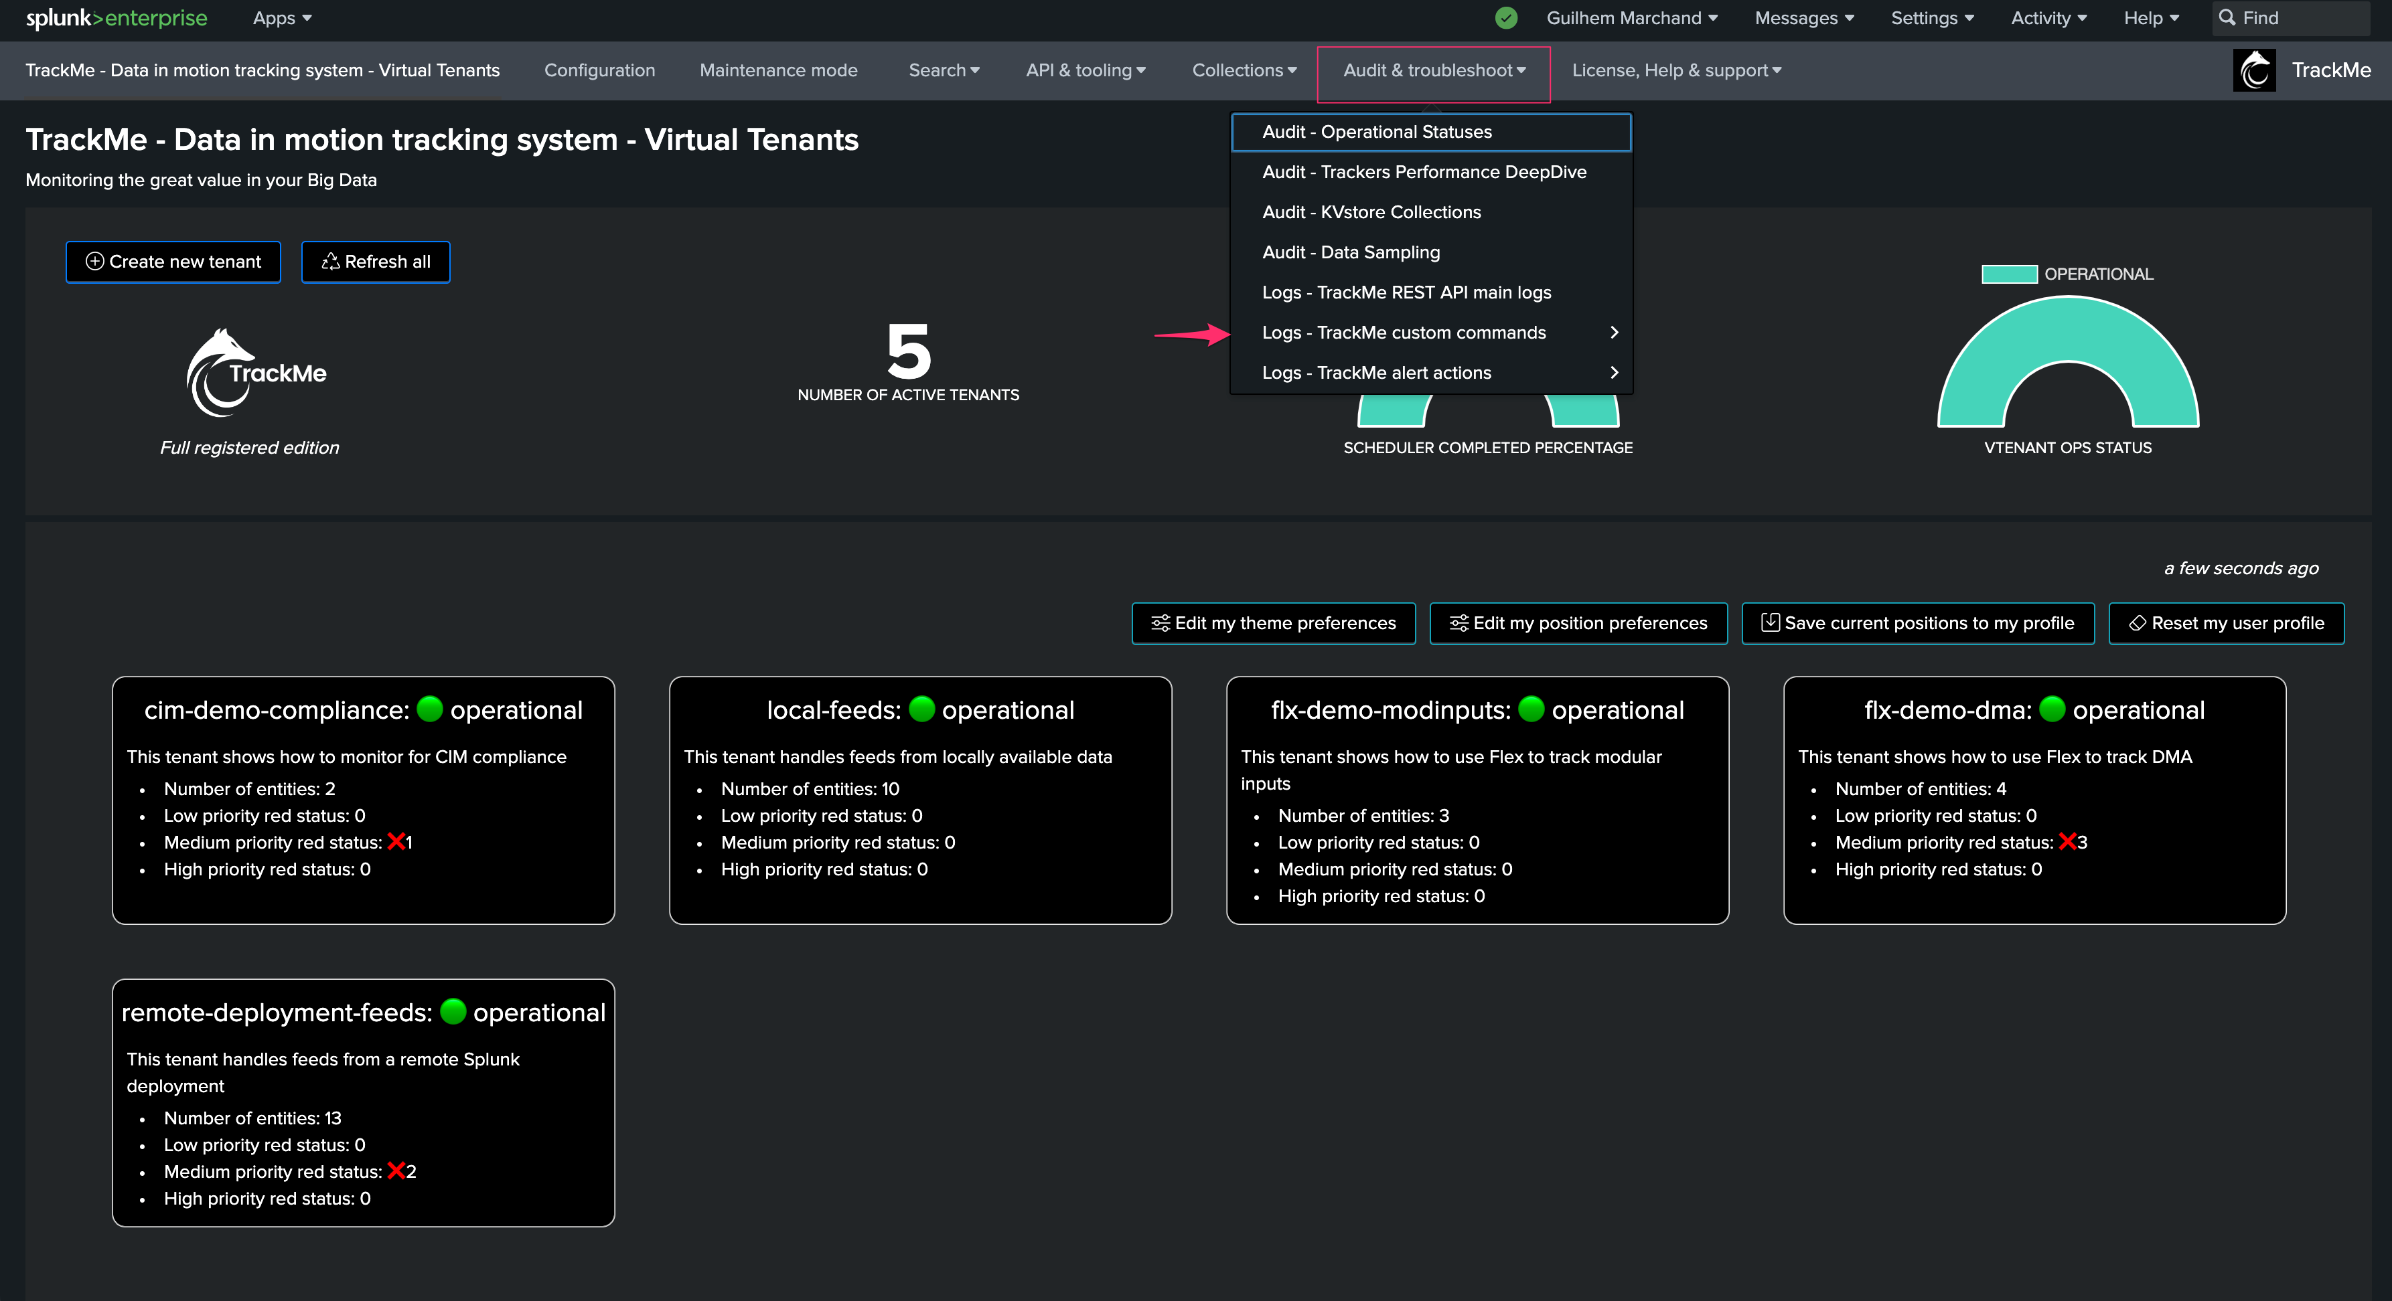The image size is (2392, 1301).
Task: Click the red X on cim-demo-compliance medium priority
Action: [x=396, y=842]
